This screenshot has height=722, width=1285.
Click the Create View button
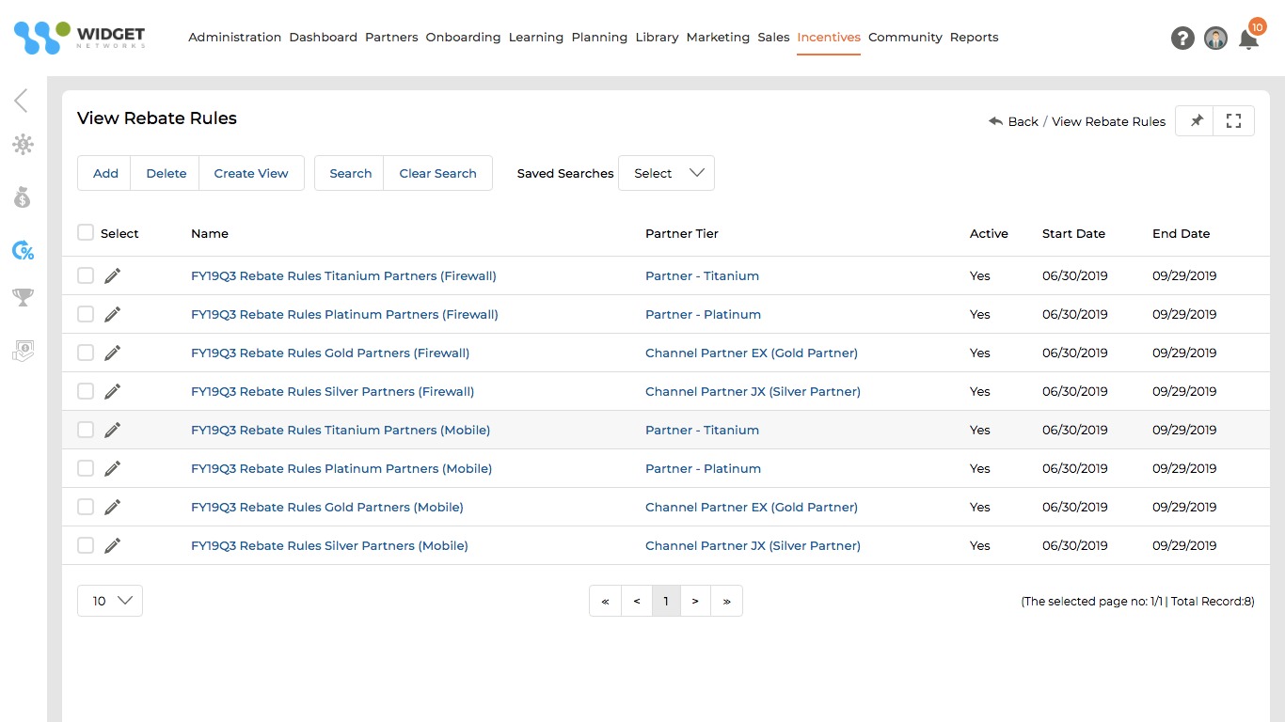point(251,173)
